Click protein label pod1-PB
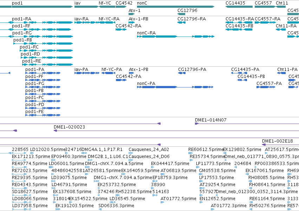This screenshot has width=299, height=211. tap(34, 91)
